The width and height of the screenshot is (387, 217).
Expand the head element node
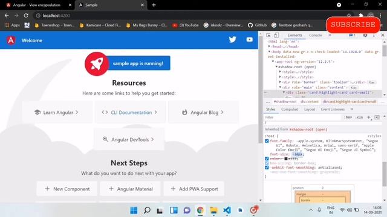[269, 46]
